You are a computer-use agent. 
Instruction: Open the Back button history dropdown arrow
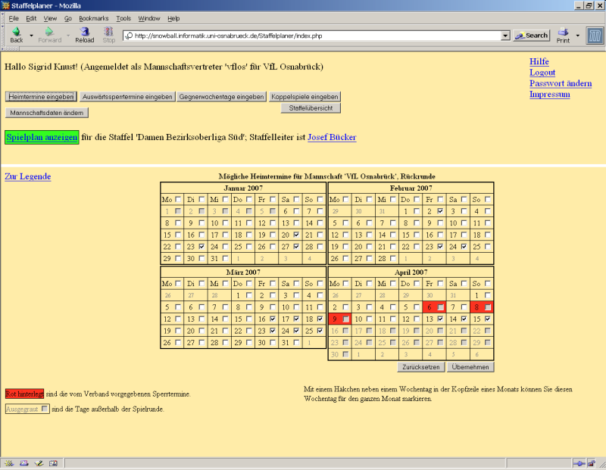(x=31, y=36)
